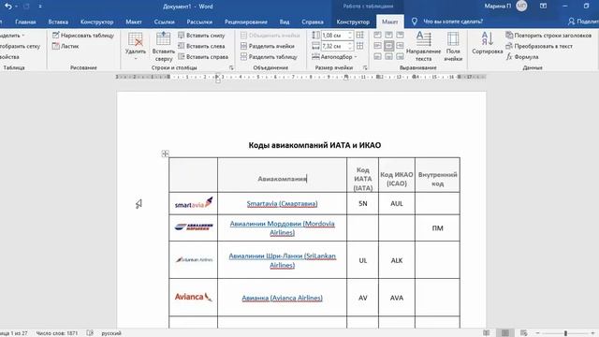Open the Smartavia (Смартавиа) hyperlink
Viewport: 599px width, 337px height.
282,204
